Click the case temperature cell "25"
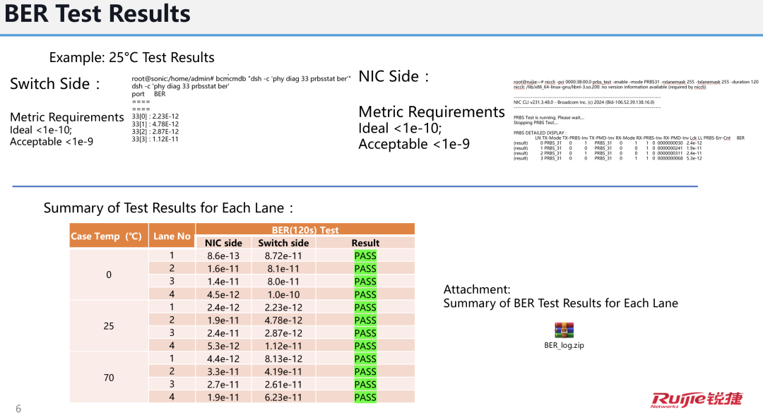This screenshot has width=763, height=415. (109, 326)
